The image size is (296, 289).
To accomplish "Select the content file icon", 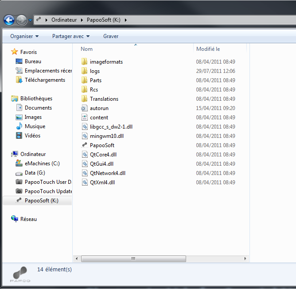I will [x=85, y=117].
